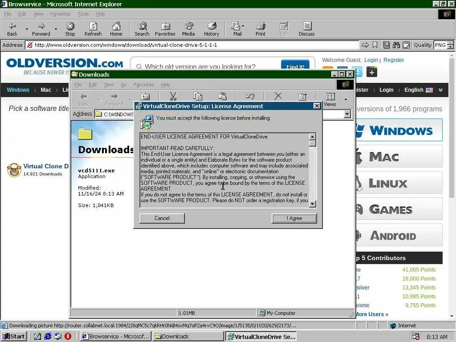Open the Mail button dropdown arrow

coord(243,26)
